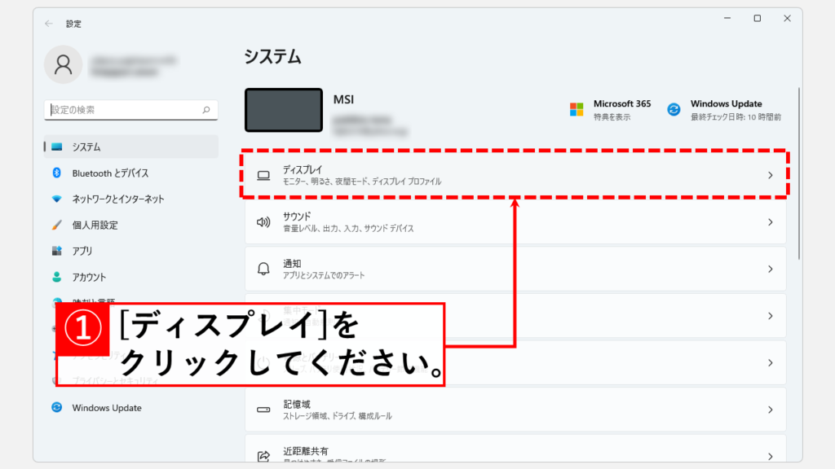835x469 pixels.
Task: Click the MSI device name text
Action: [x=343, y=99]
